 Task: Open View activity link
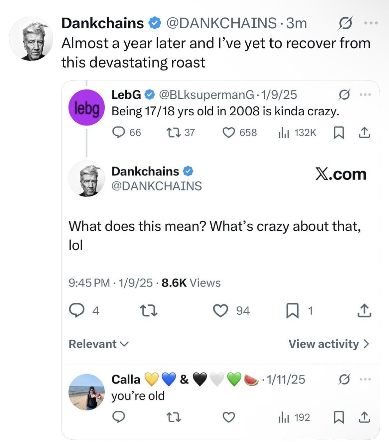pyautogui.click(x=328, y=344)
